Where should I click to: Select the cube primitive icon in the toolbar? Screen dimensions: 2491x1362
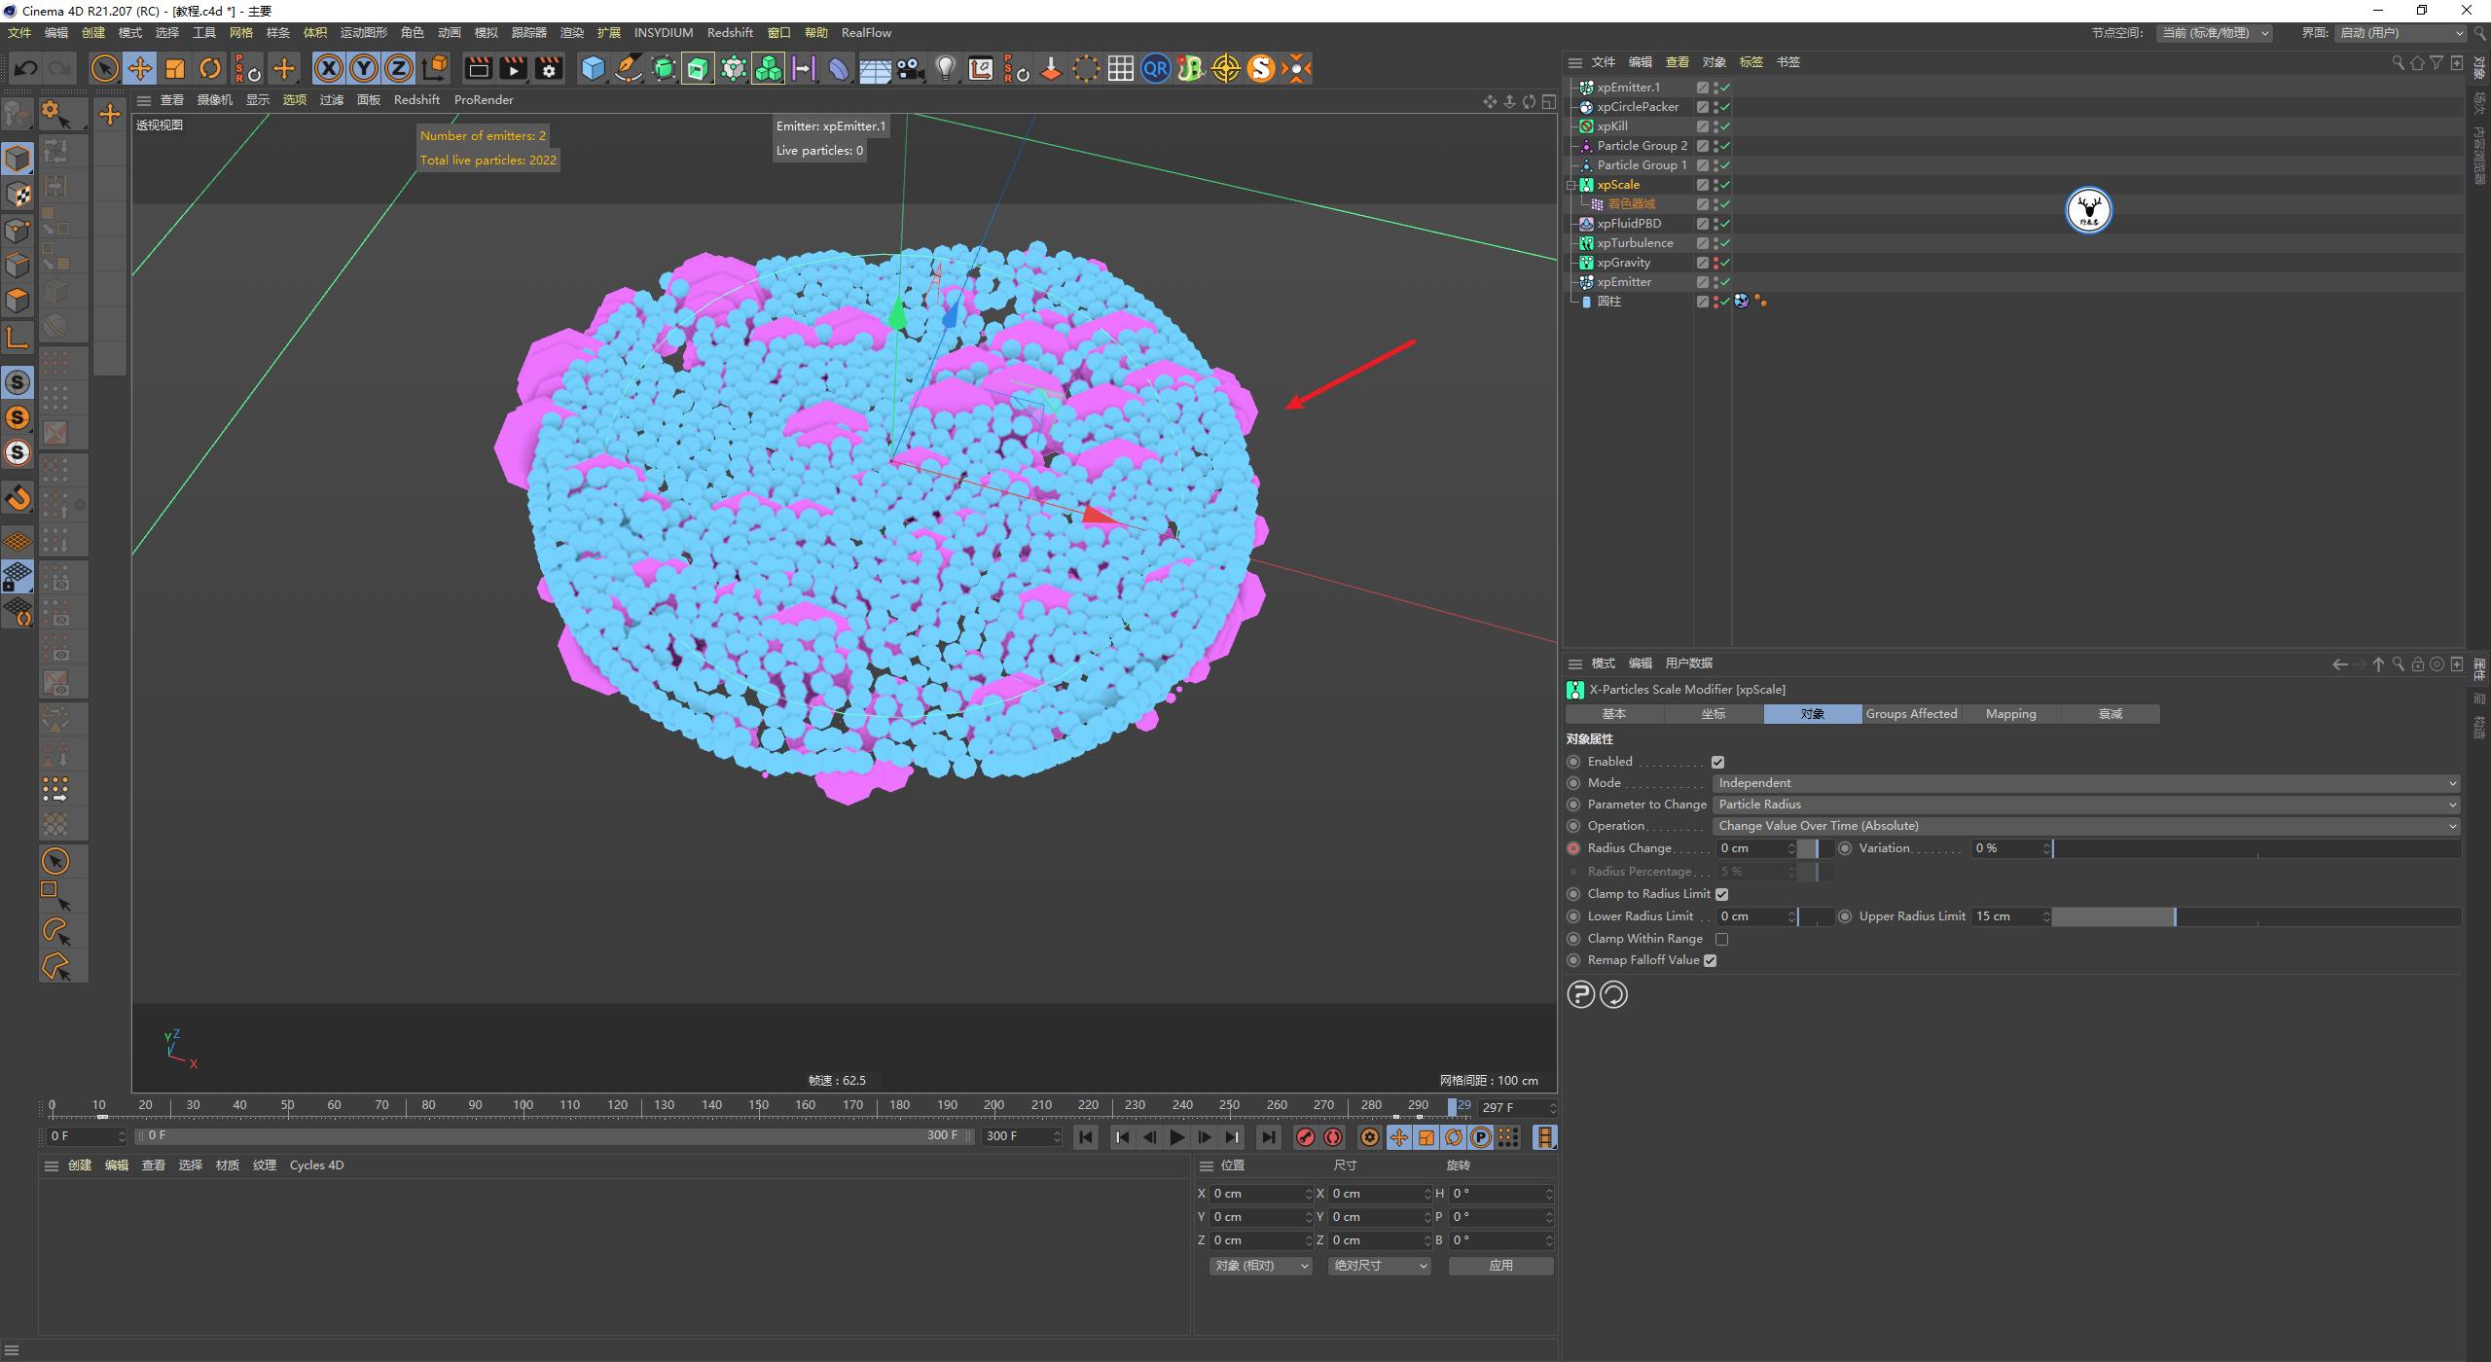tap(593, 68)
